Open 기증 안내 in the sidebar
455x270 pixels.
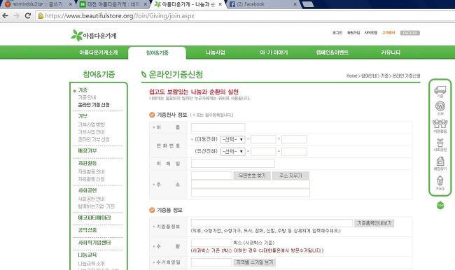[87, 97]
